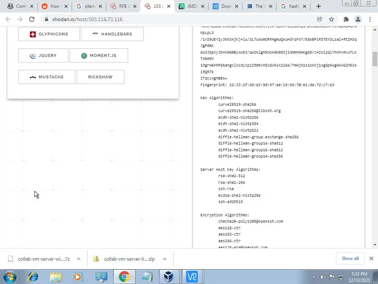Click the page scrollbar thumb
Image resolution: width=378 pixels, height=284 pixels.
click(375, 59)
